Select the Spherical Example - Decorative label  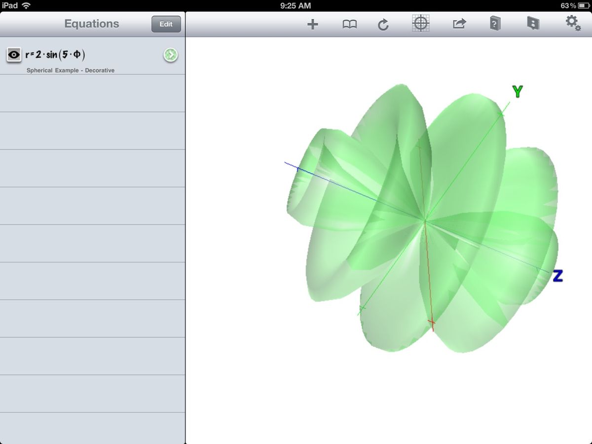click(70, 70)
